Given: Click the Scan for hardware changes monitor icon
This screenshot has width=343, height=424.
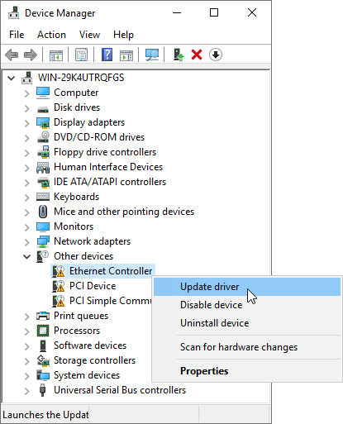Looking at the screenshot, I should click(152, 55).
